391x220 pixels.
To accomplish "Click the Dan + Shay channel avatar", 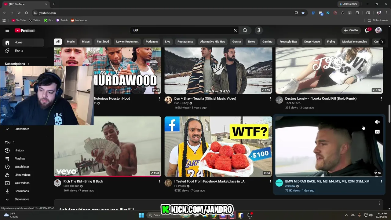I will [168, 100].
